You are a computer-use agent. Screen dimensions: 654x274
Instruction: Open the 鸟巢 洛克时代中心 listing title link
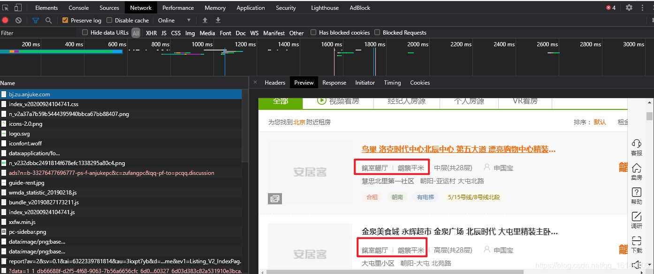(x=459, y=150)
